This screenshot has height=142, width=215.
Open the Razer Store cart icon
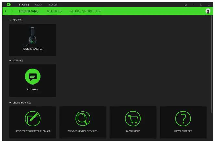point(133,119)
